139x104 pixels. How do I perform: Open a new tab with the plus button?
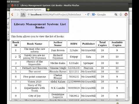(x=48, y=10)
